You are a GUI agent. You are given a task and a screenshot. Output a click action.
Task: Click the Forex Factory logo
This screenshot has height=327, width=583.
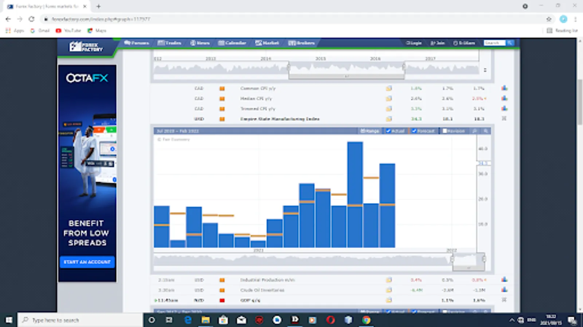86,47
